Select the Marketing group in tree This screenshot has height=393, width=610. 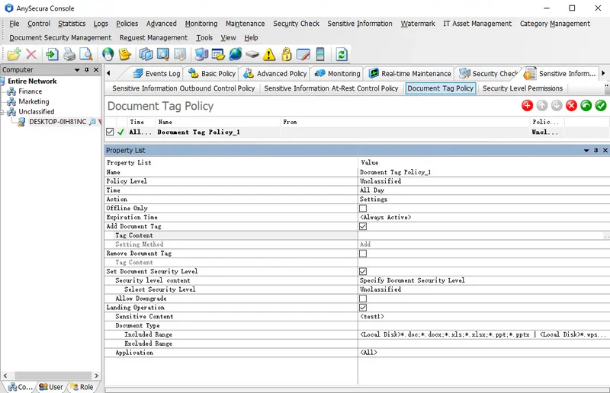click(x=34, y=101)
